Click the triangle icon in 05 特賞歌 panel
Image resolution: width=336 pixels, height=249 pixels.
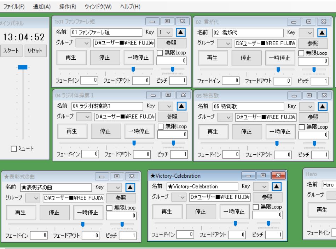click(322, 106)
